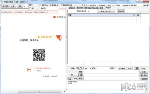Click 保存 button above 淘宝搜索 button
This screenshot has height=94, width=150.
[x=143, y=72]
